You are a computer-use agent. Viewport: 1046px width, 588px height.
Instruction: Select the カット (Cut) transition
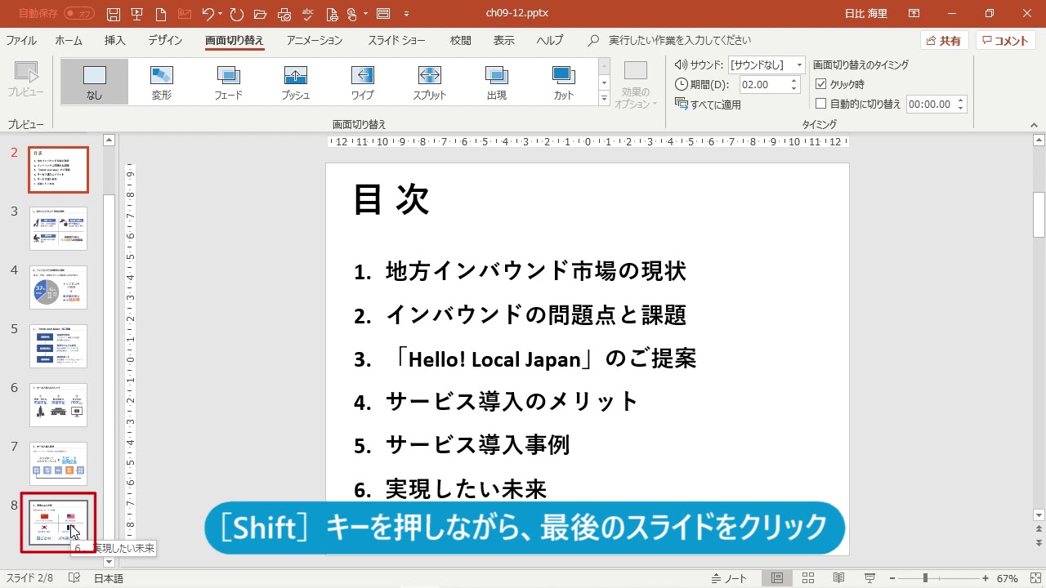[564, 82]
